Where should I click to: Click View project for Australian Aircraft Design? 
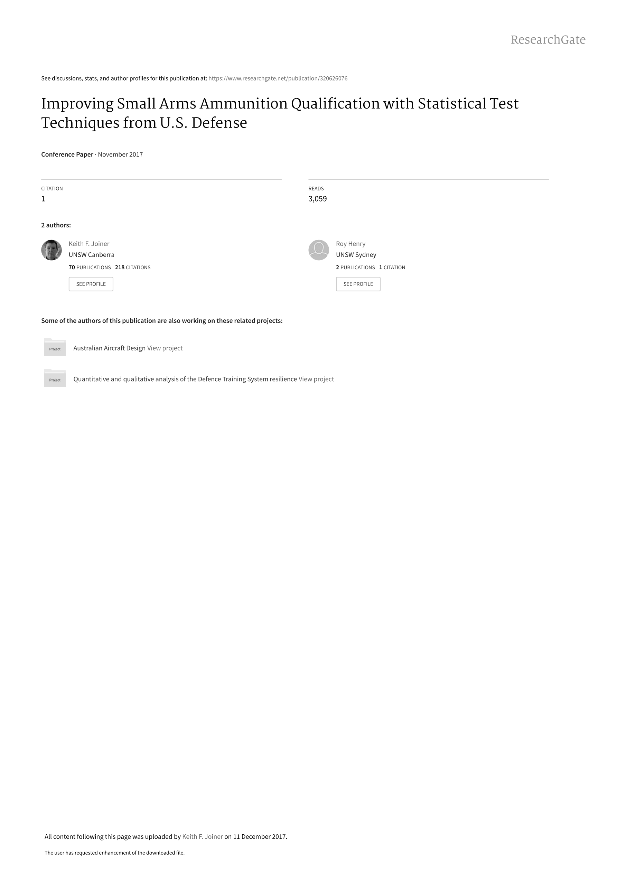coord(165,348)
